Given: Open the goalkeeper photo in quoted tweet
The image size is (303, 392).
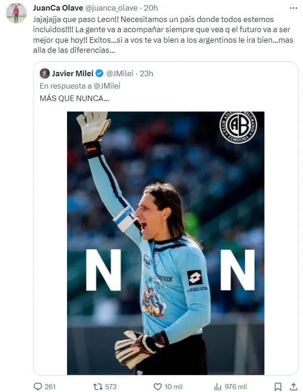Looking at the screenshot, I should click(166, 243).
